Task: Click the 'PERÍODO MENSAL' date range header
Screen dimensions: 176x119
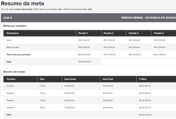Action: [x=148, y=18]
